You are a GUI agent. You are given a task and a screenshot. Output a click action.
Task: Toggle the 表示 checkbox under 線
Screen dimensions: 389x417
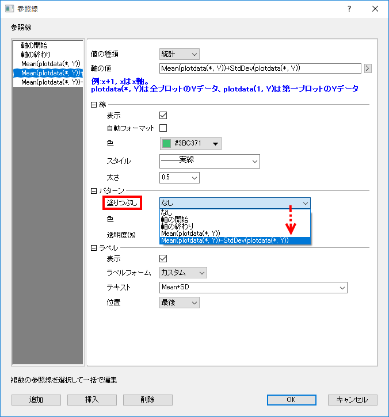pos(163,116)
